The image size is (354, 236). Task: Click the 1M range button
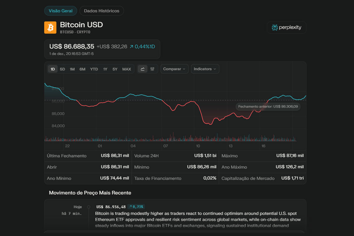tap(72, 69)
